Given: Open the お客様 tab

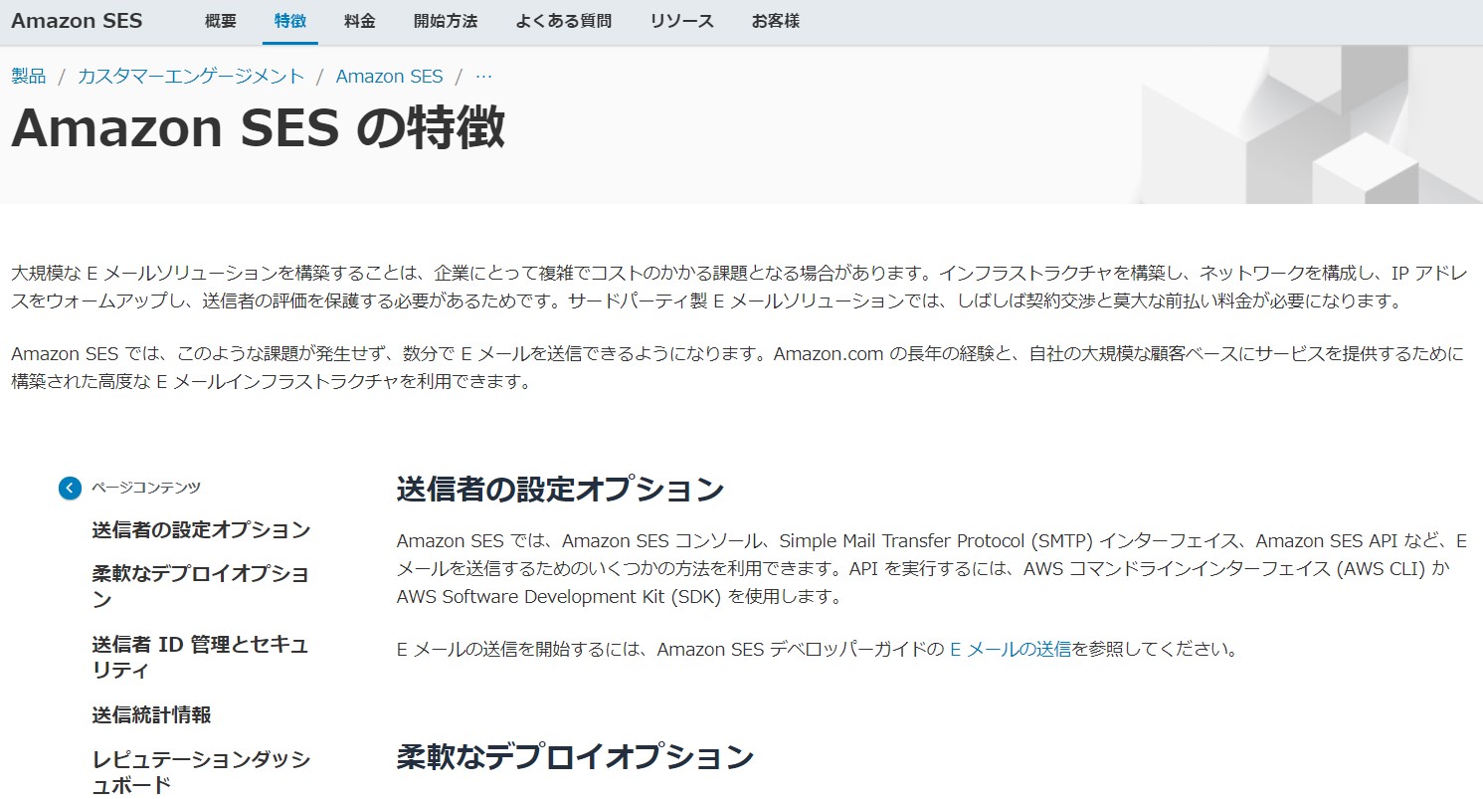Looking at the screenshot, I should click(776, 21).
